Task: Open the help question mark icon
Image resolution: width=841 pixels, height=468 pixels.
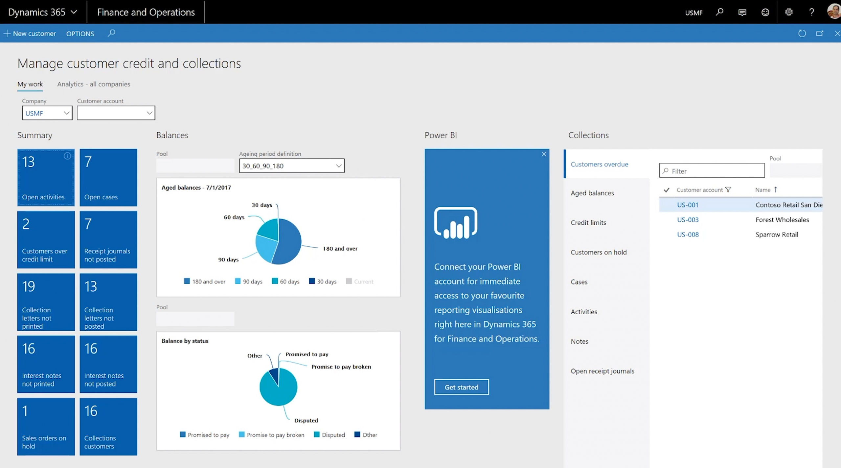Action: point(812,12)
